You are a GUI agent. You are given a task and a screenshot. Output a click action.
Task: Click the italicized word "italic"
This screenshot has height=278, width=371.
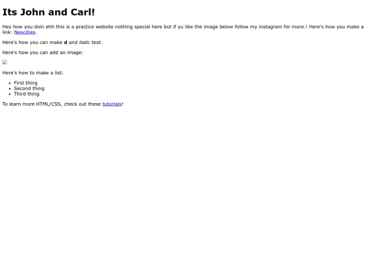click(85, 43)
